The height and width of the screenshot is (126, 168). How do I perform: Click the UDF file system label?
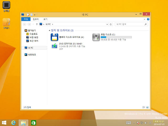click(x=61, y=49)
